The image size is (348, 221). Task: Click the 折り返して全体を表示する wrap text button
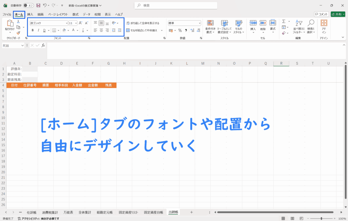(143, 23)
